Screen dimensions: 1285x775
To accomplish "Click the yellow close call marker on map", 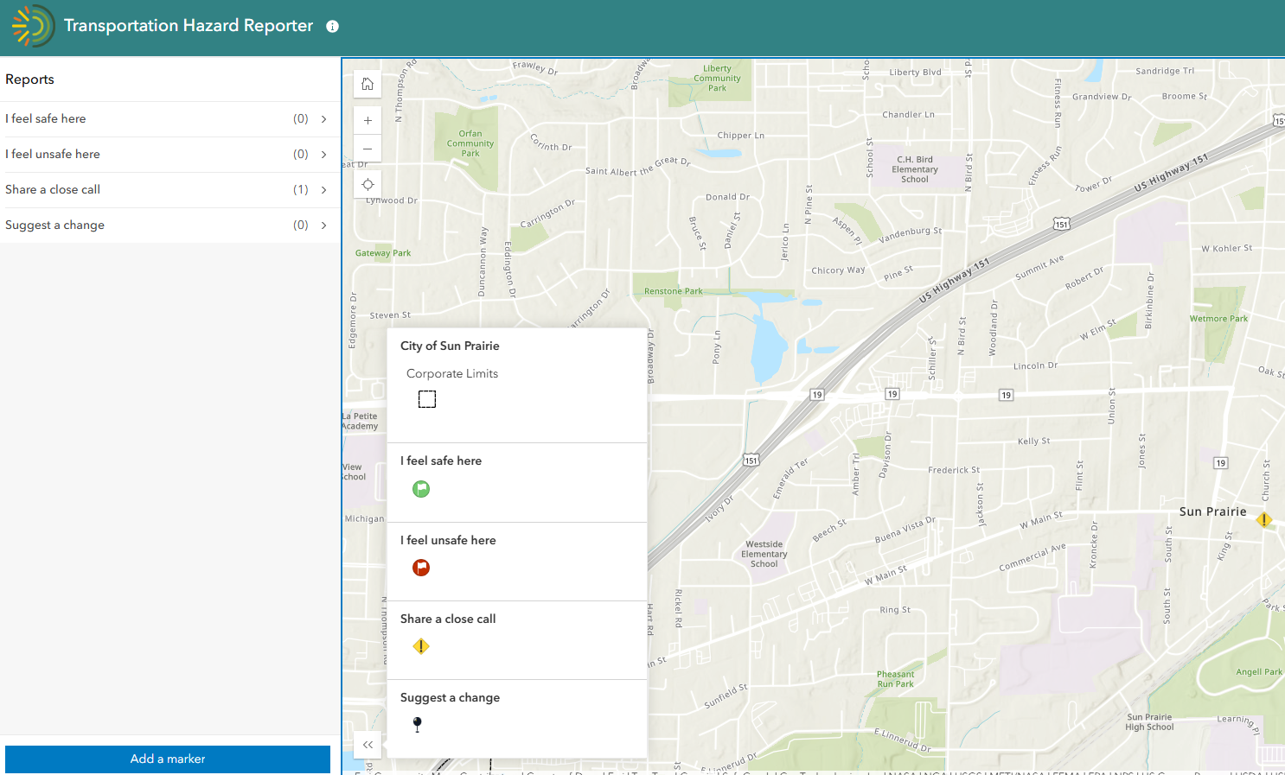I will (1264, 519).
